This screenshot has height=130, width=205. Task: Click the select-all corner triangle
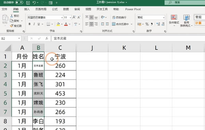(8, 48)
